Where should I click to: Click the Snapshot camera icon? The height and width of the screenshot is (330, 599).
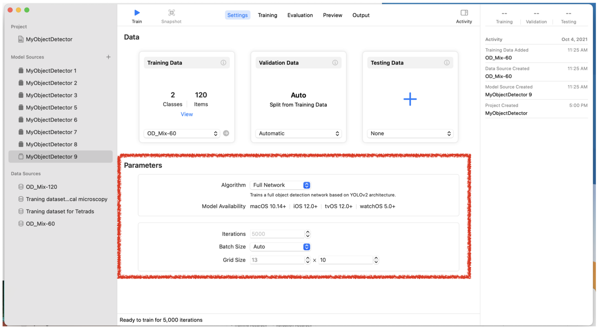(171, 13)
